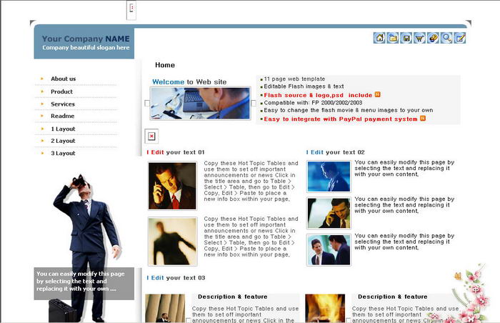The width and height of the screenshot is (500, 323).
Task: Open the folder icon in top toolbar
Action: coord(393,38)
